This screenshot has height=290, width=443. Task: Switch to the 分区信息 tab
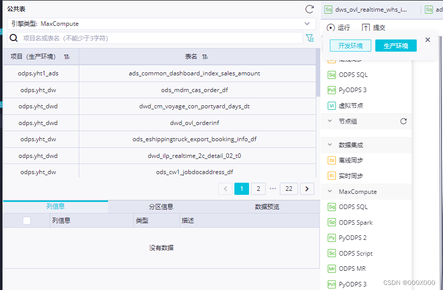coord(161,206)
